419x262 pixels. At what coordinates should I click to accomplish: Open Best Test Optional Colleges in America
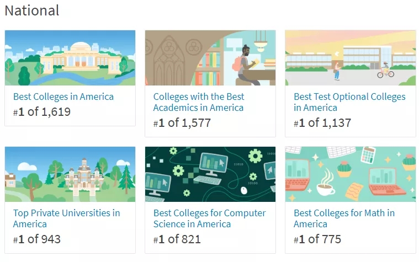click(349, 102)
